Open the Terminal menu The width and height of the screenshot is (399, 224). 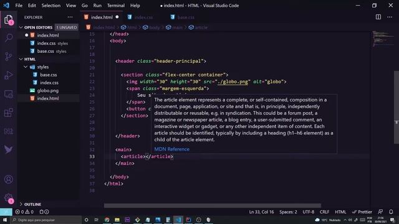pos(116,6)
